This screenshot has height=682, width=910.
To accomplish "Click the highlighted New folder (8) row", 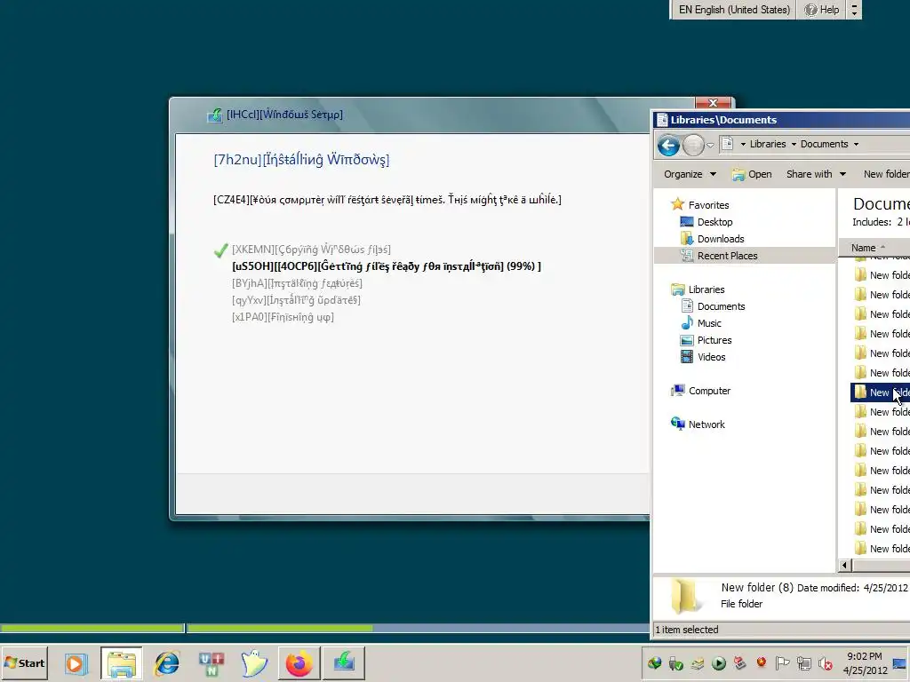I will 881,393.
